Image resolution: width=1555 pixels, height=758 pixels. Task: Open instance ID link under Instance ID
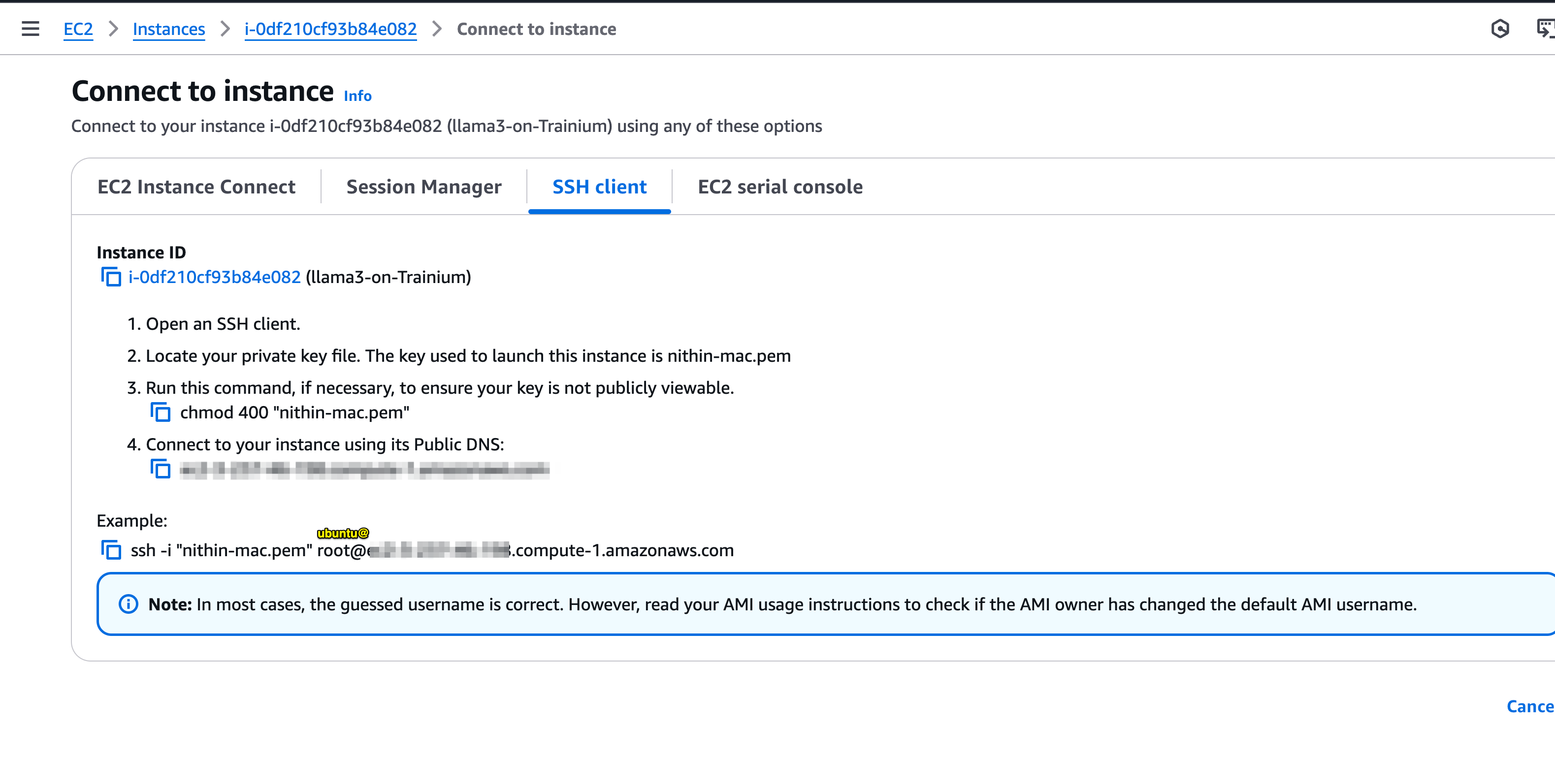point(214,277)
